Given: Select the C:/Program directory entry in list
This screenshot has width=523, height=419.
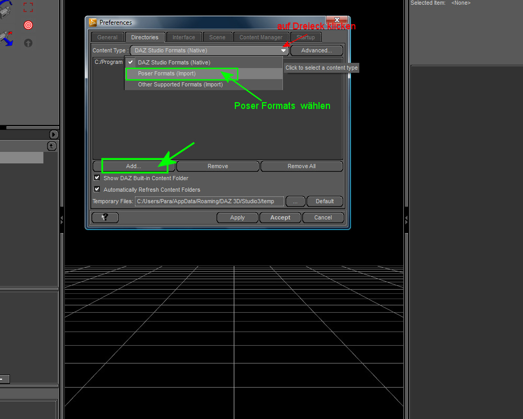Looking at the screenshot, I should coord(109,62).
